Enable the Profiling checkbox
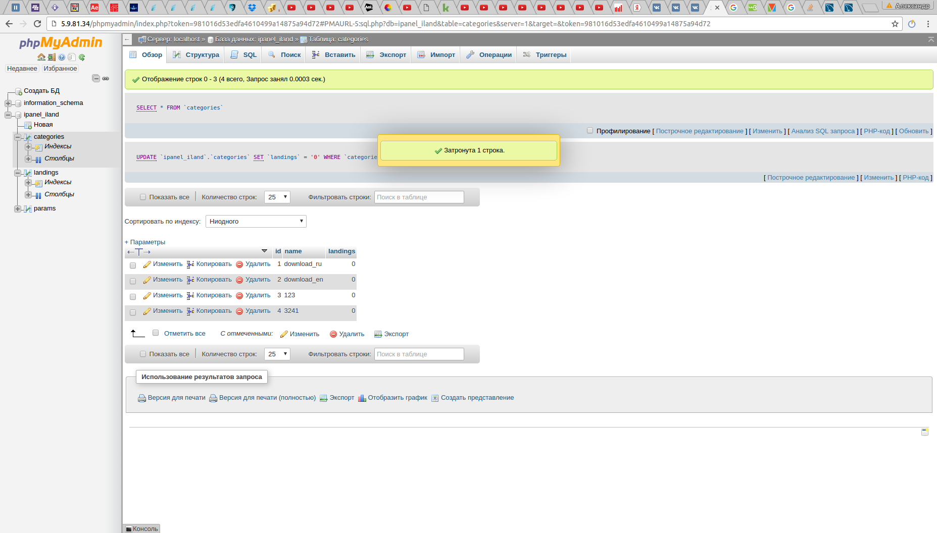Screen dimensions: 937x533 click(590, 131)
